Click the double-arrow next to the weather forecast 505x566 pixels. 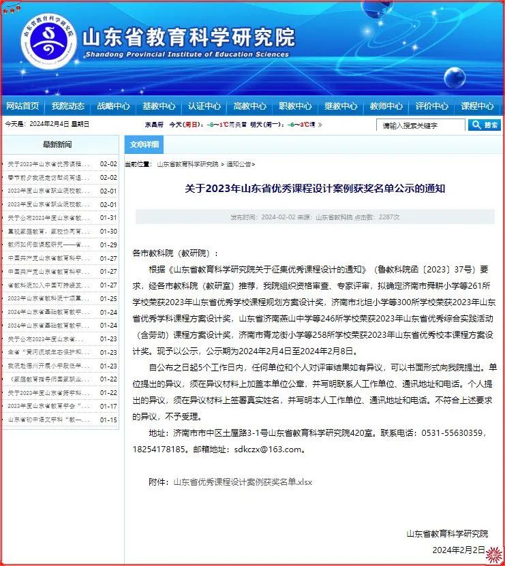(320, 125)
